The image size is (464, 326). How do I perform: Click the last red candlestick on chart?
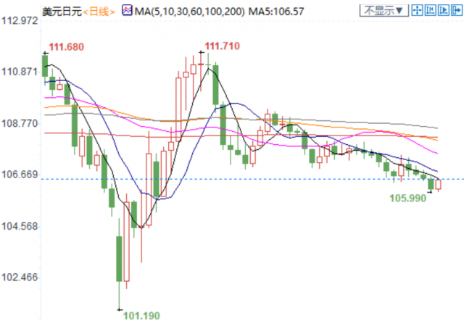pos(438,184)
